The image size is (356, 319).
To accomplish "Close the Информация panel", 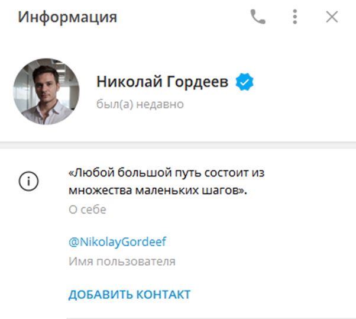I will (x=332, y=17).
